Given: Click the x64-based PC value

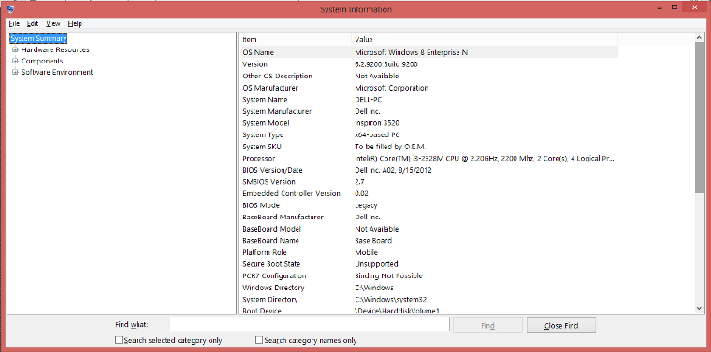Looking at the screenshot, I should point(377,134).
